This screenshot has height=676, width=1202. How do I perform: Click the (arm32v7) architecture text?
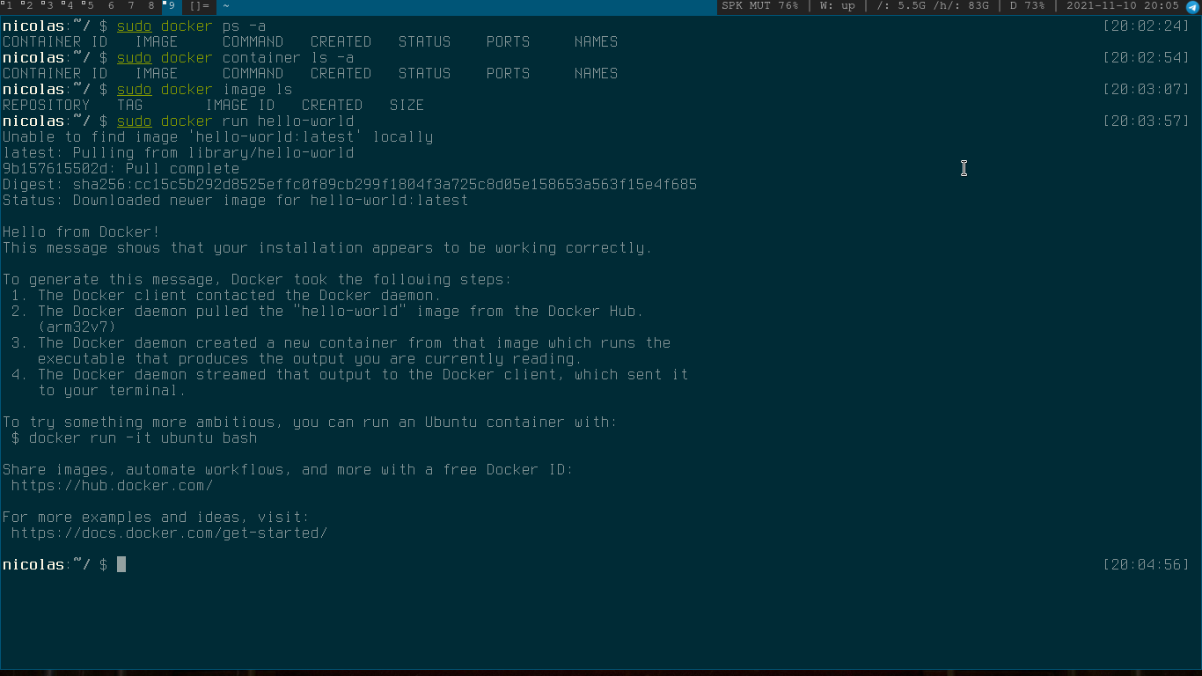click(x=77, y=327)
